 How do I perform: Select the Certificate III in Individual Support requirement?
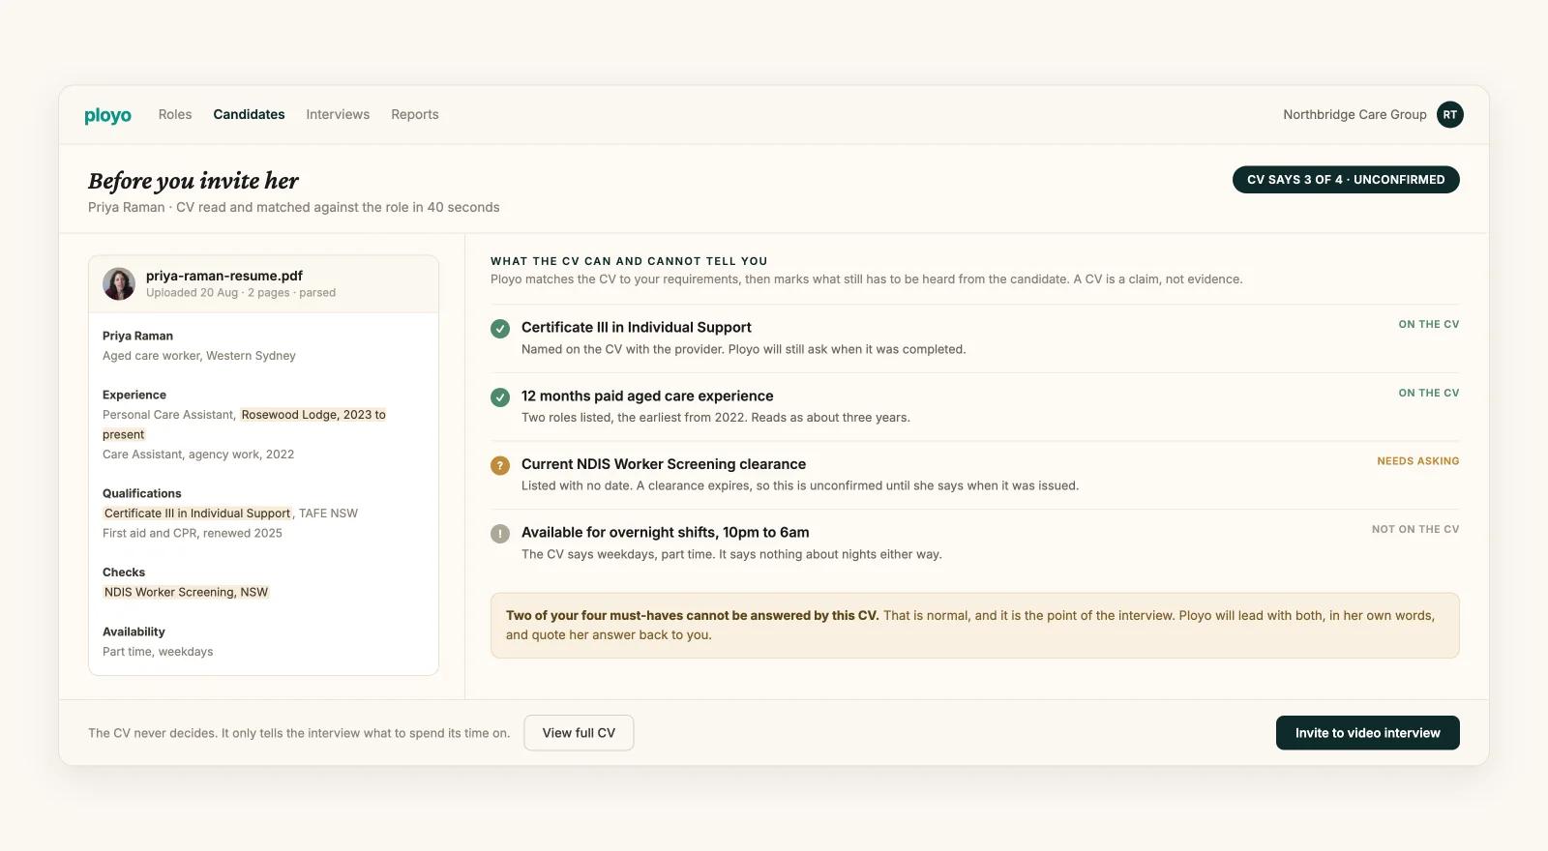coord(974,338)
